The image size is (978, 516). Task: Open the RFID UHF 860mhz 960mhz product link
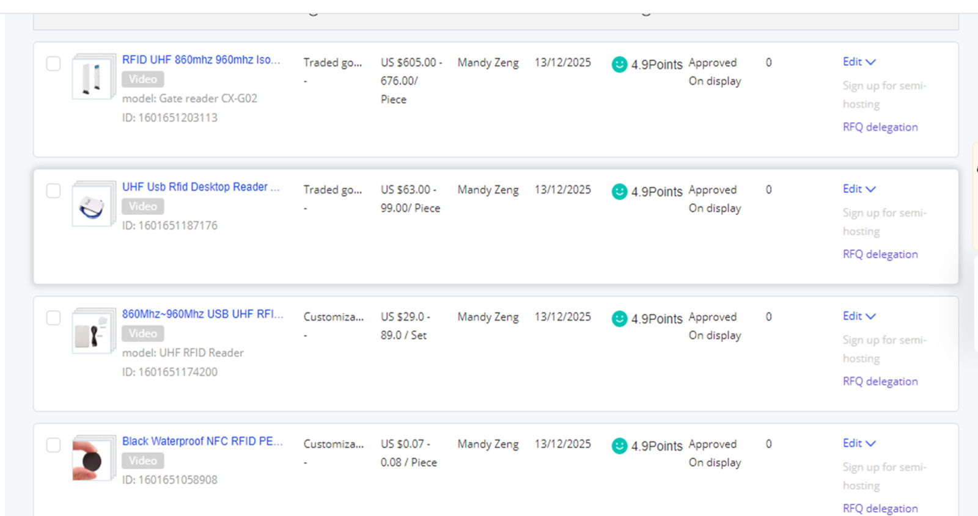200,60
